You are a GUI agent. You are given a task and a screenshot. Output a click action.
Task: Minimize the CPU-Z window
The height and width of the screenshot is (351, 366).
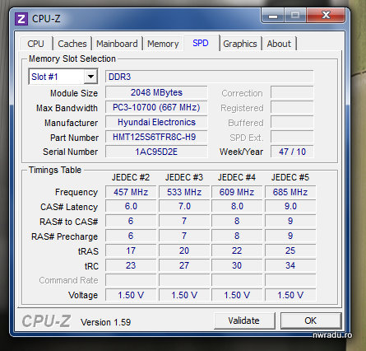pyautogui.click(x=273, y=16)
